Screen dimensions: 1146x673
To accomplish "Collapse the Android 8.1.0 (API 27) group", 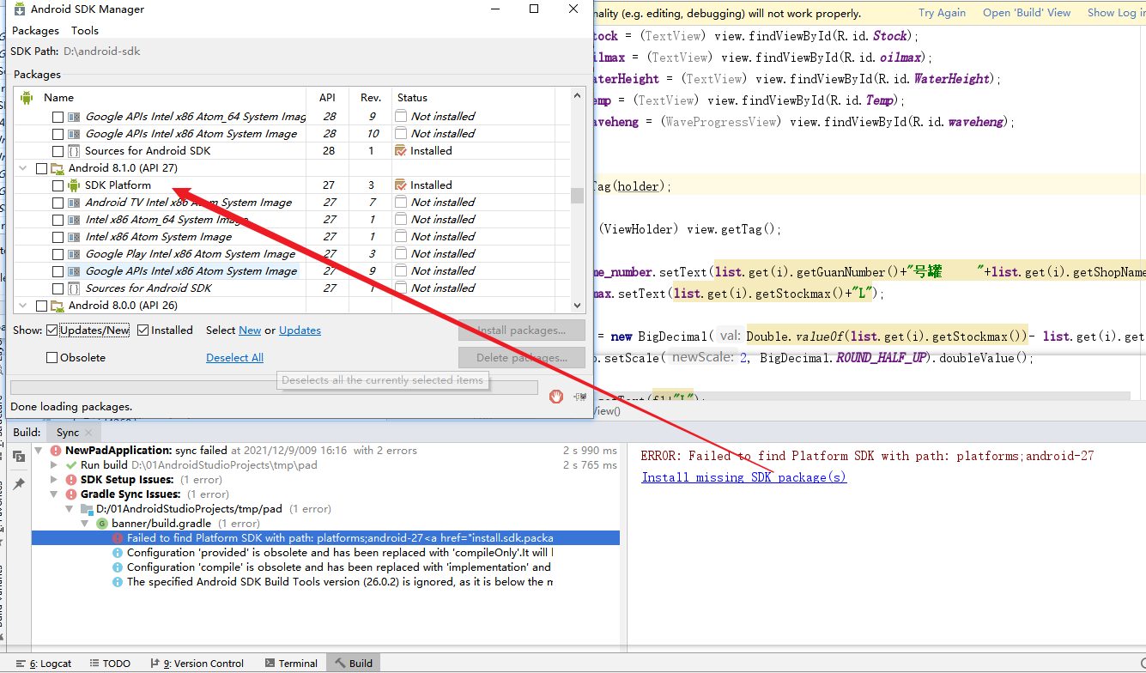I will point(23,168).
